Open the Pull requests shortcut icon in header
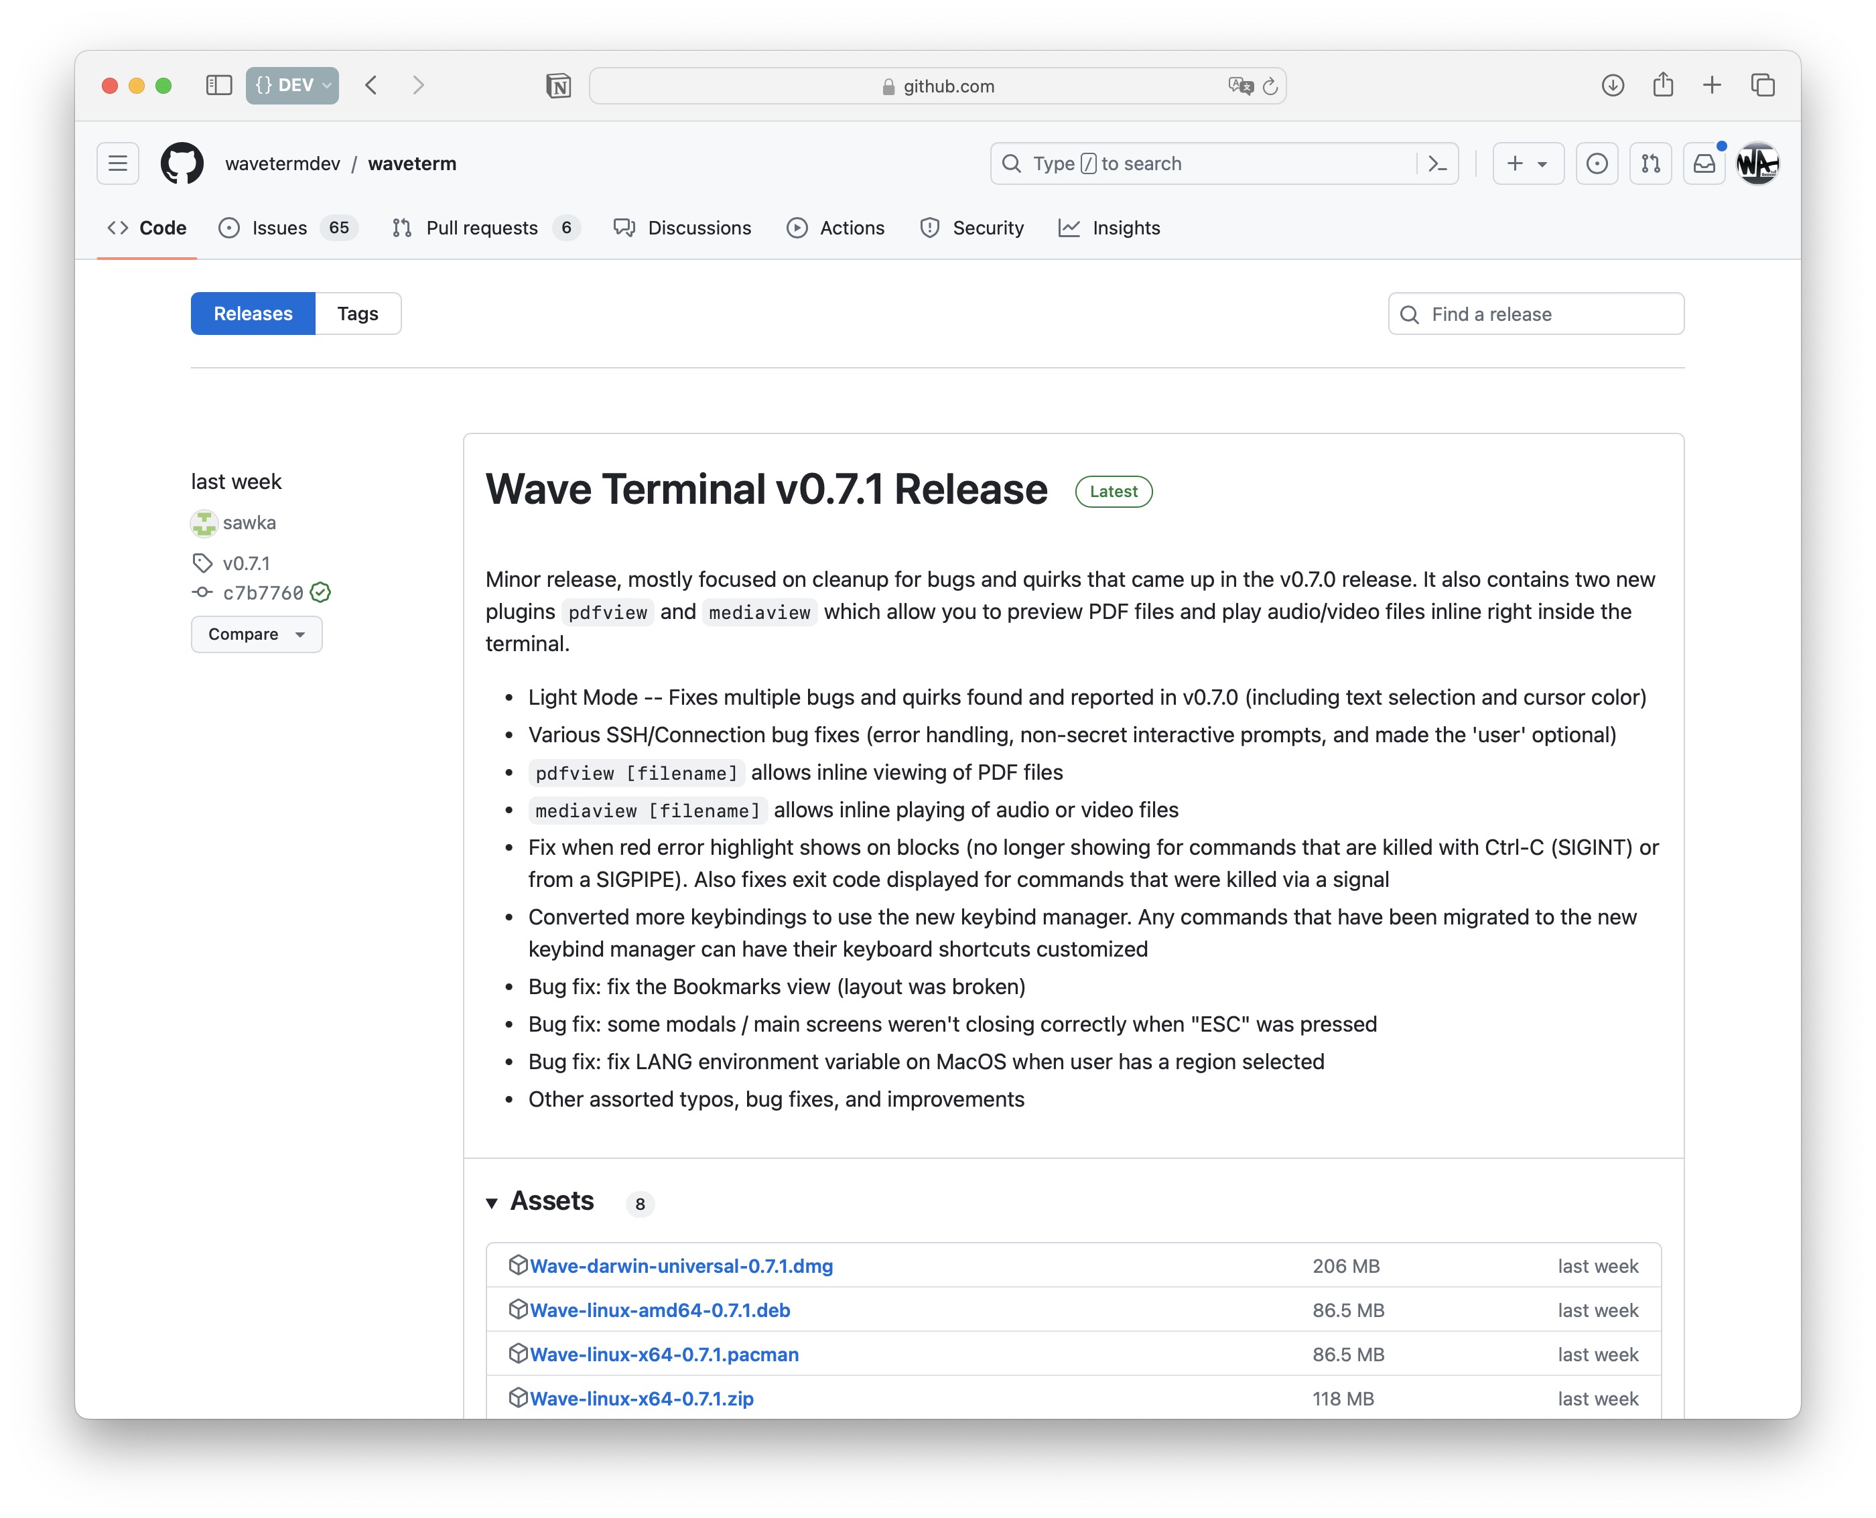This screenshot has height=1518, width=1876. [1650, 163]
